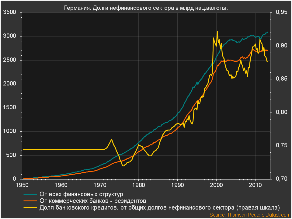Click right axis label 0,85

click(x=281, y=79)
